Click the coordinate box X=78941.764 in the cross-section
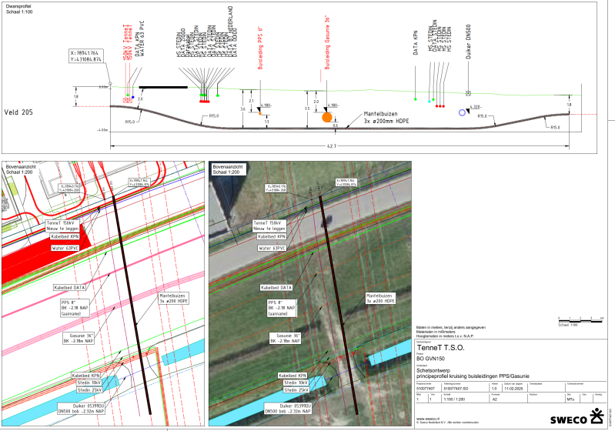Screen dimensions: 615x431 86,56
